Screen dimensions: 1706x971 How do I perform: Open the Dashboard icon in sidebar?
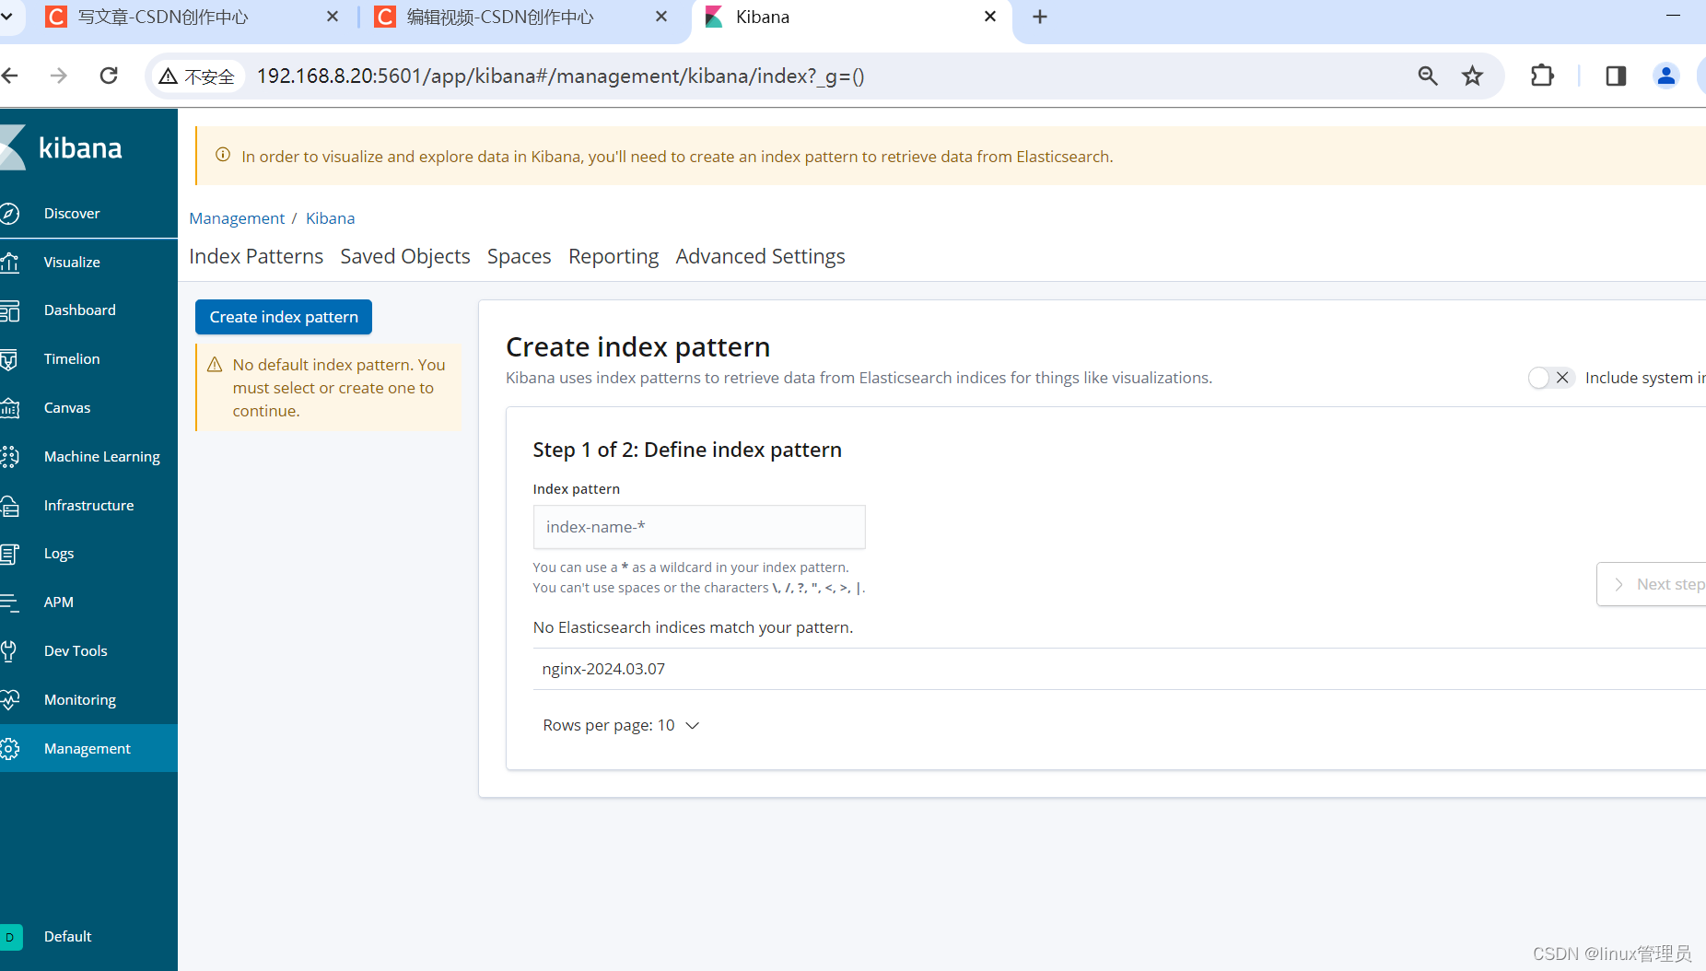tap(9, 310)
